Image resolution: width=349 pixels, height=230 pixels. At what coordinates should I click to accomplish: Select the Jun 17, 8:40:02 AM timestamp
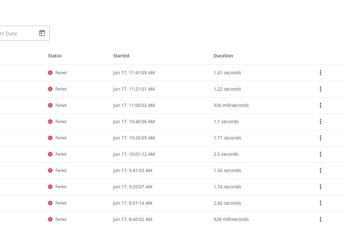133,219
